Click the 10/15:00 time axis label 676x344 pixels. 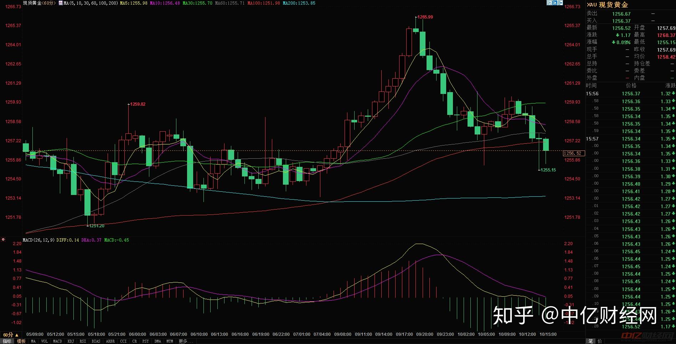548,334
